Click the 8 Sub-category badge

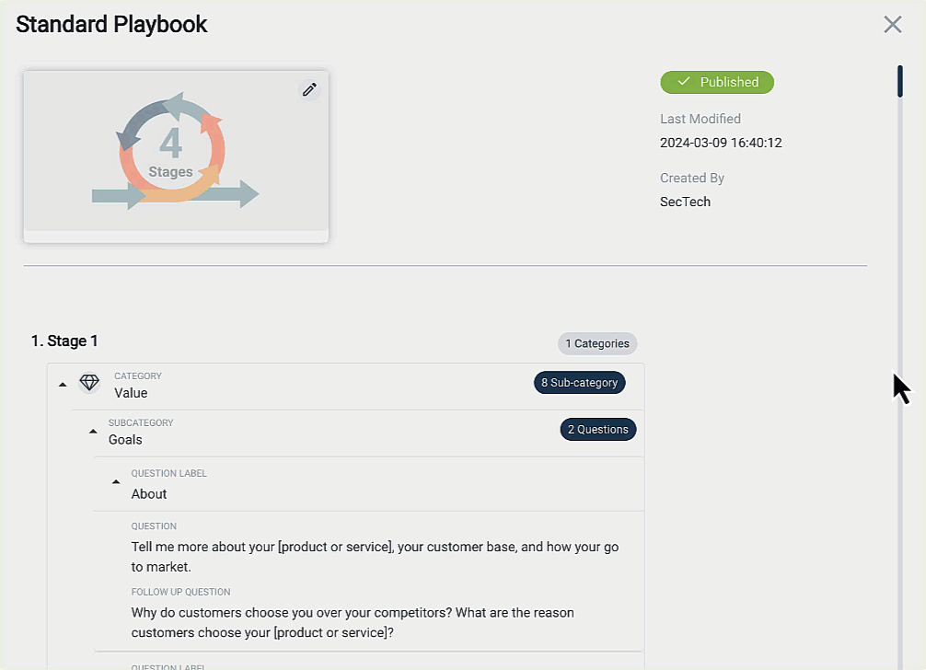point(579,383)
